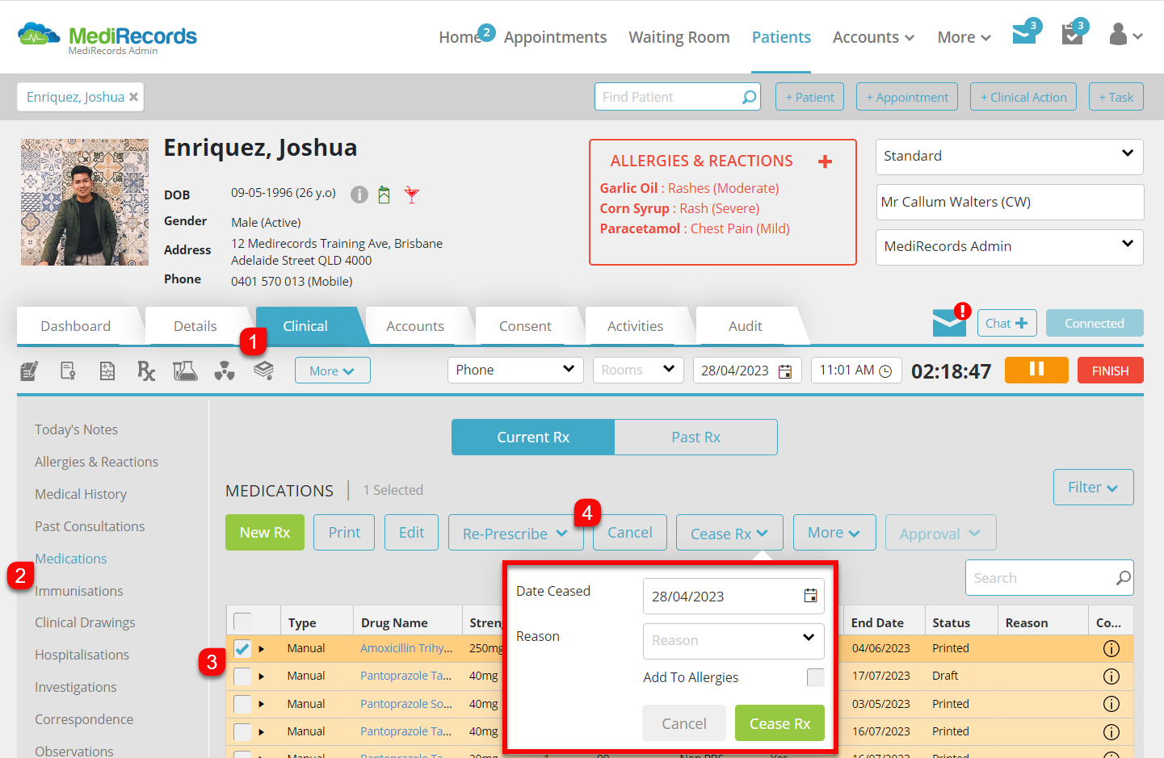
Task: Click the medications search magnifier icon
Action: [1123, 578]
